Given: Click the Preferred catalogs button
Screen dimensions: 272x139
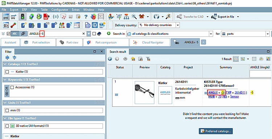Looking at the screenshot, I should [216, 131].
